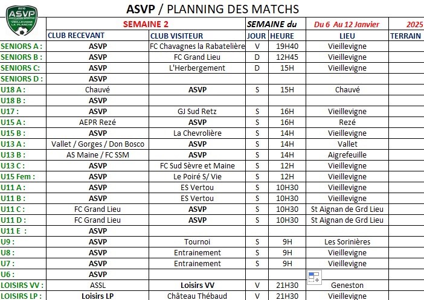Select the 19H40 time cell
The width and height of the screenshot is (424, 300).
coord(287,46)
